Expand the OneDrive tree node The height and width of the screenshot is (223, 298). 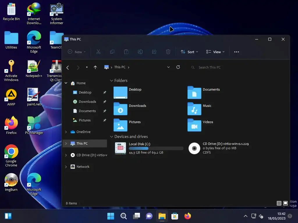tap(66, 132)
